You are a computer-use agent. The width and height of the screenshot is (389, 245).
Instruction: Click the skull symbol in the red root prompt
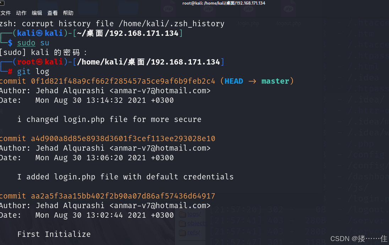[x=40, y=62]
